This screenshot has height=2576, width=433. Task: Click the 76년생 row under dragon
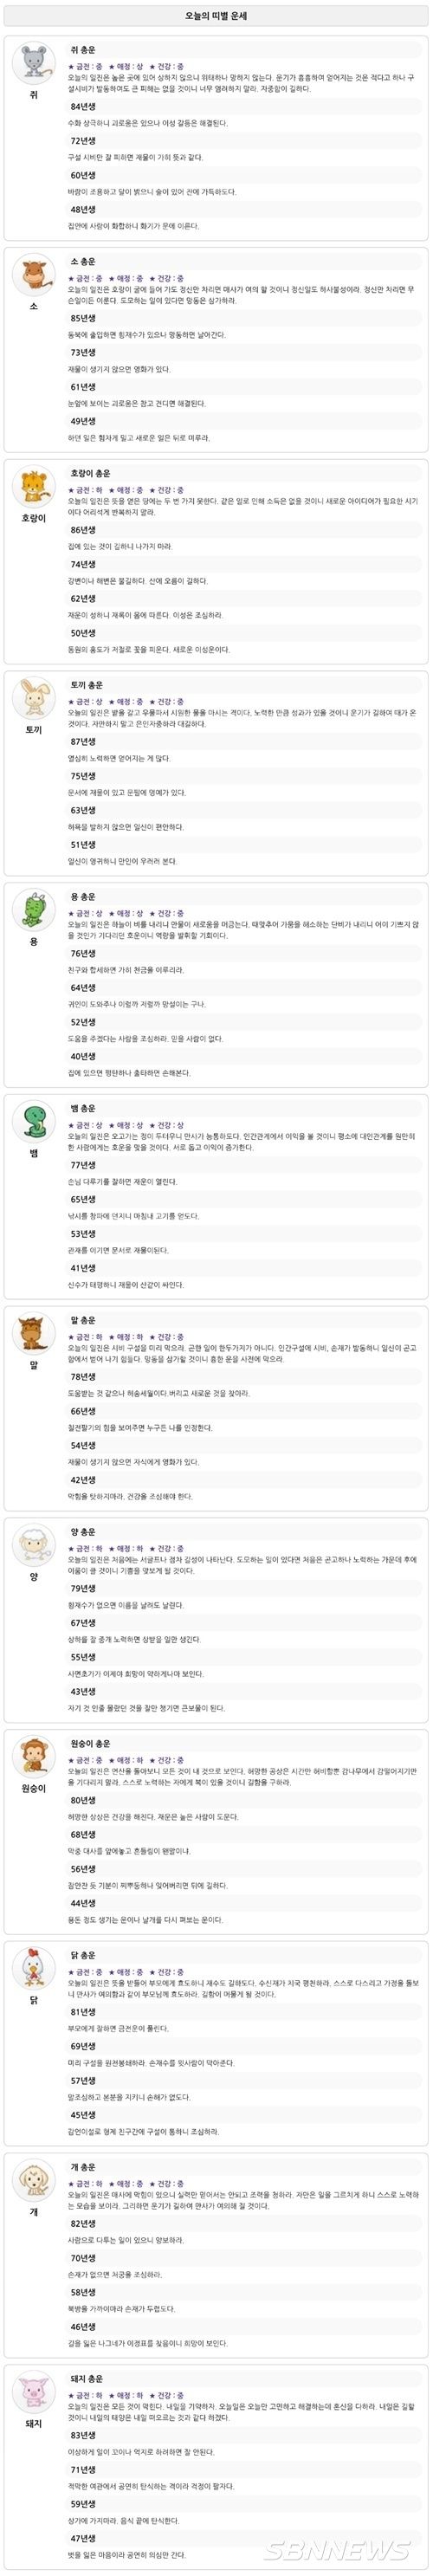point(244,954)
